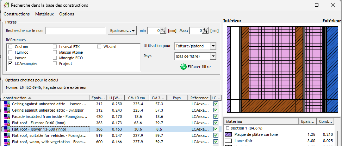Screen dimensions: 342x146
Task: Uncheck the LCAexamples reference checkbox
Action: pos(11,64)
